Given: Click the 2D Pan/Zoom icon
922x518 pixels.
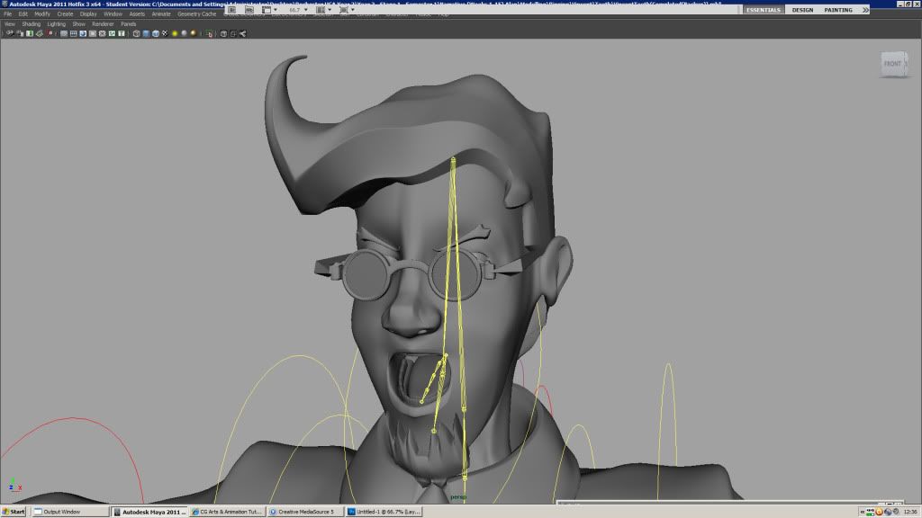Looking at the screenshot, I should point(50,33).
